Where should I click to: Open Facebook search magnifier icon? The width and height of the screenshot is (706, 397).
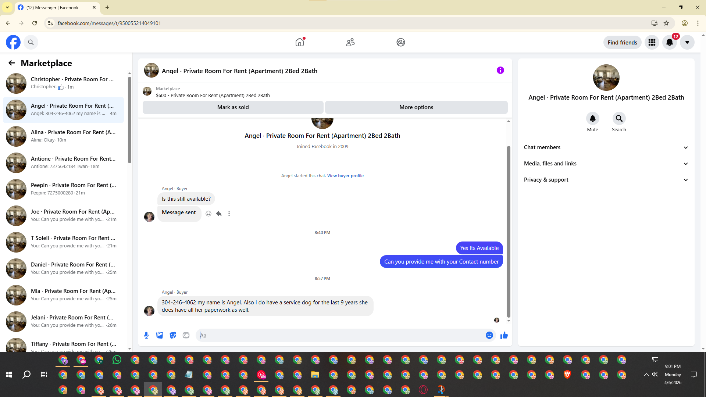tap(31, 42)
